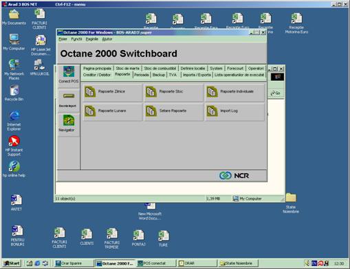Click the system tray clock
The height and width of the screenshot is (269, 350).
pyautogui.click(x=339, y=264)
